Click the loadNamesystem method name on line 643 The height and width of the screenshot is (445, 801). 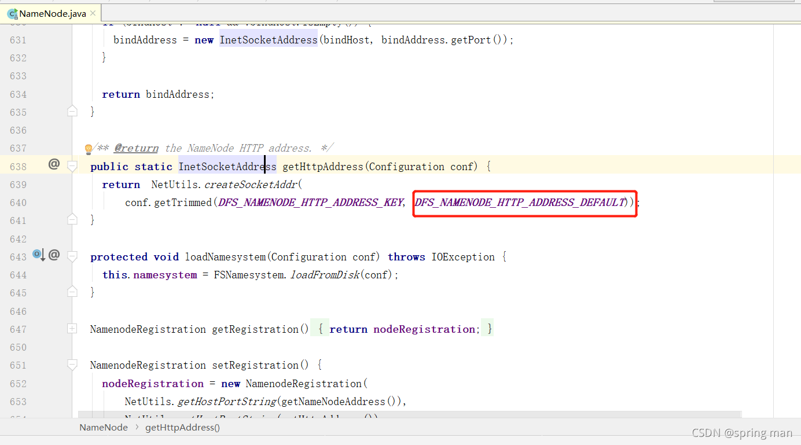(224, 257)
